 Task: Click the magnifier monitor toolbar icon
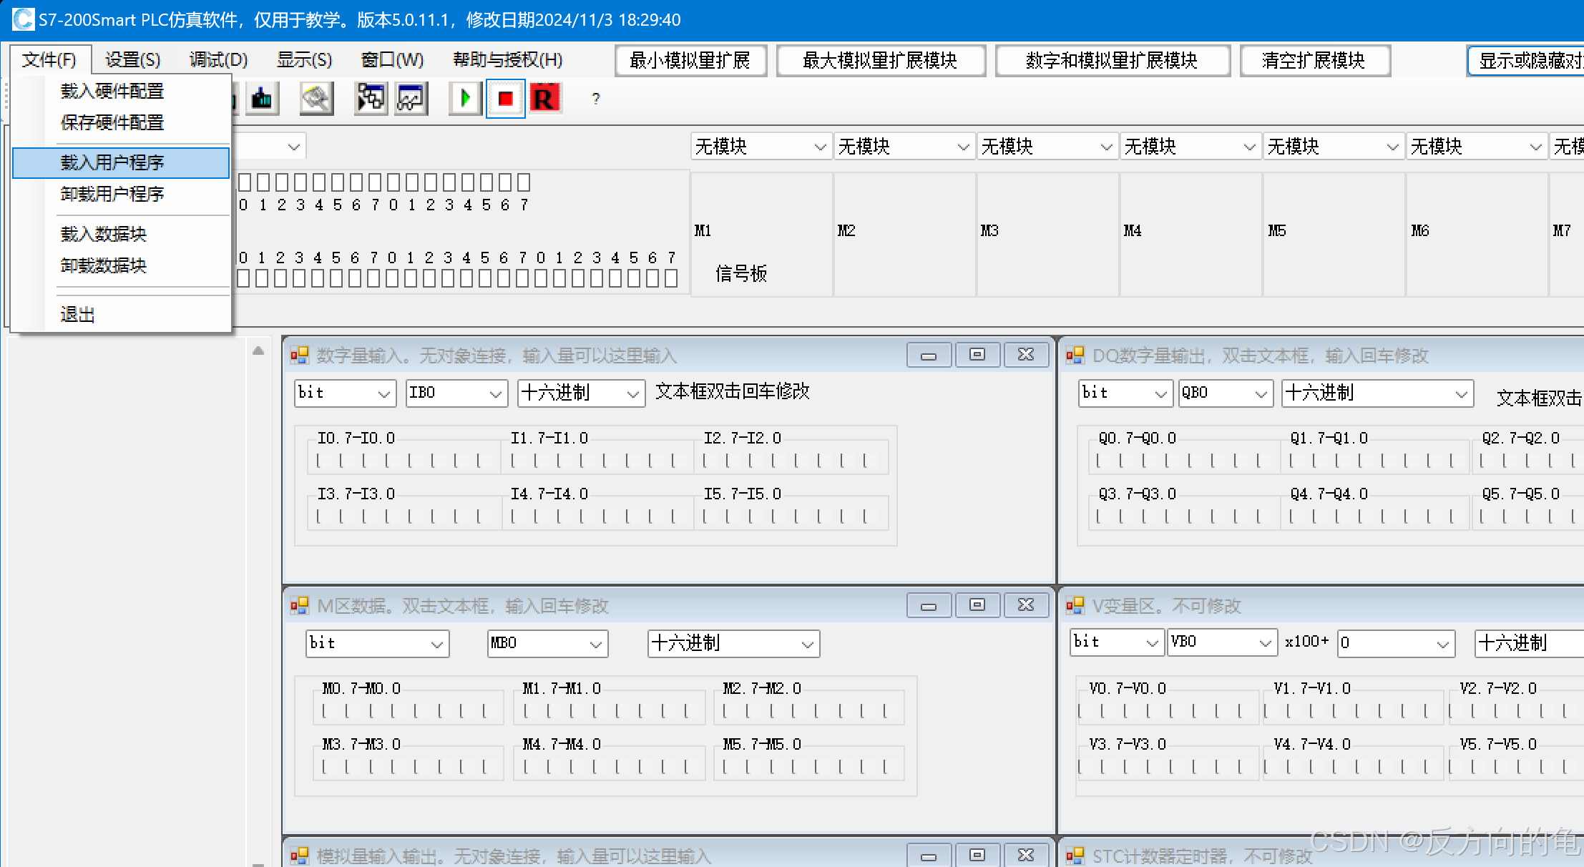click(x=316, y=99)
